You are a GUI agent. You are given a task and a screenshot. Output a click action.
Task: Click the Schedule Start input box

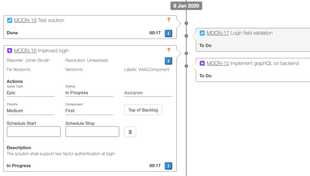(33, 132)
